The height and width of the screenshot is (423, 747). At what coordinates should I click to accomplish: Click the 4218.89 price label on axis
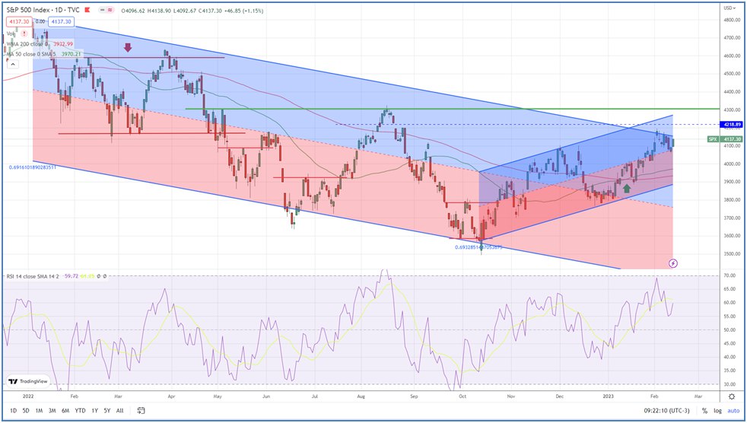point(731,124)
